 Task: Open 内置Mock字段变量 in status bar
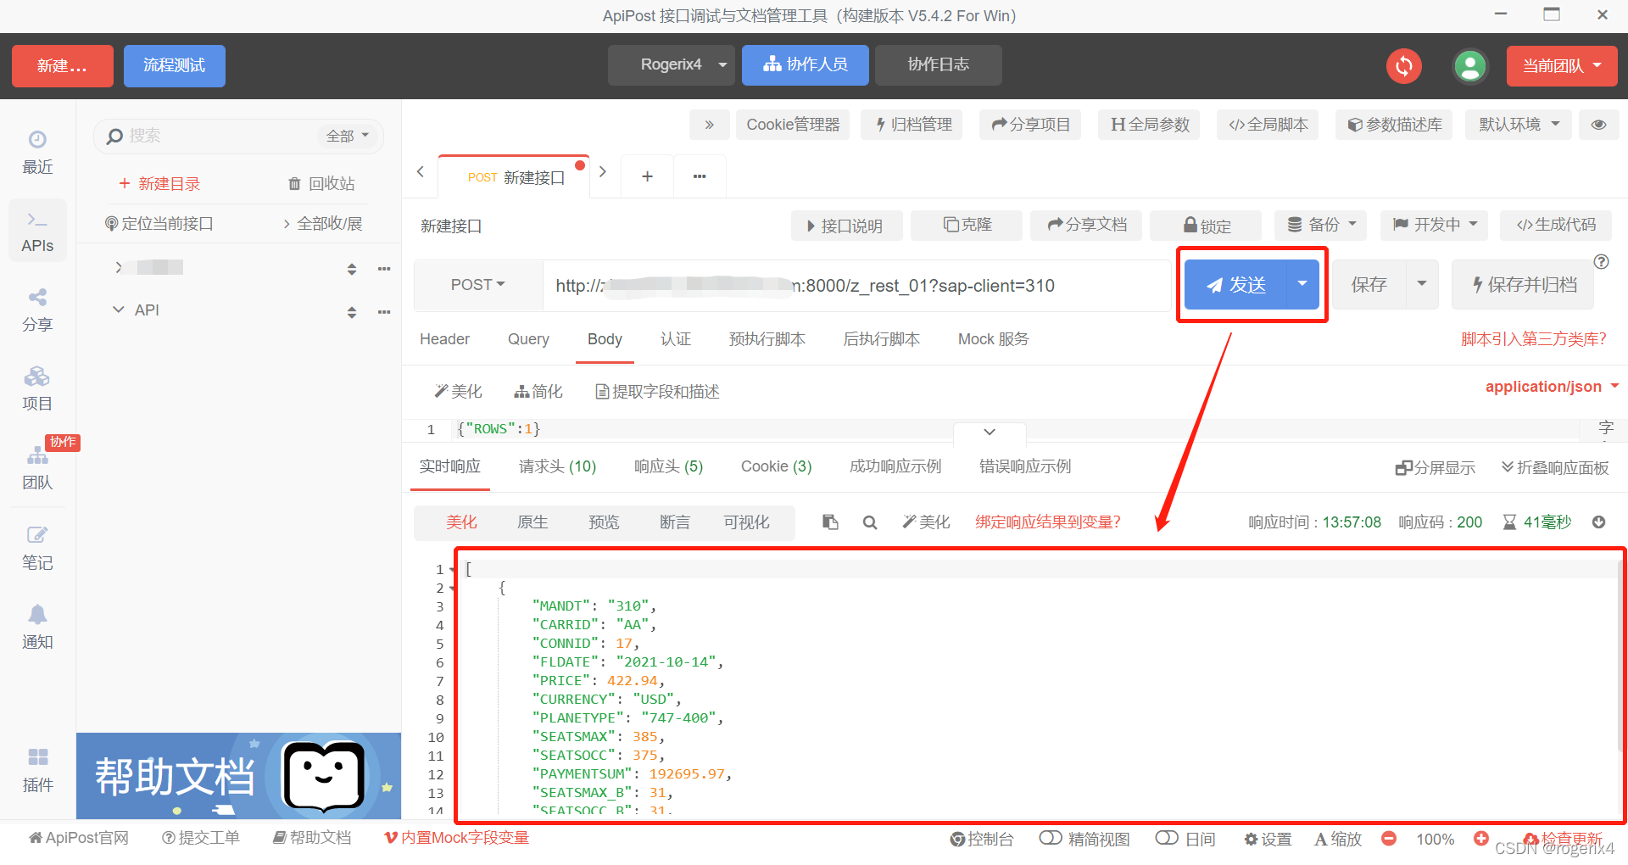(457, 838)
